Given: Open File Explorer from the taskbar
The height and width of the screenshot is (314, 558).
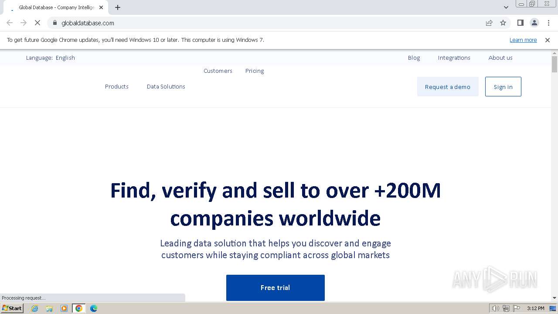Looking at the screenshot, I should [x=49, y=308].
